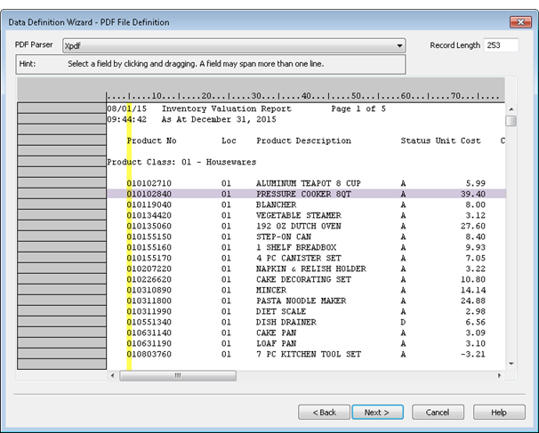The height and width of the screenshot is (433, 539).
Task: Close the Data Definition Wizard window
Action: click(517, 21)
